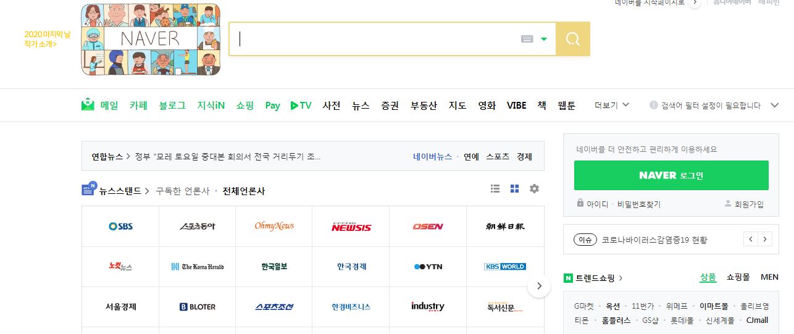This screenshot has height=334, width=794.
Task: Open the 지도 map menu item
Action: (x=458, y=106)
